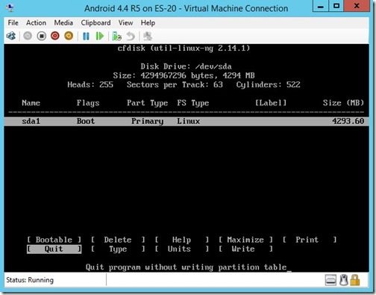Click the keyboard status icon
Viewport: 376px width, 295px height.
(330, 280)
